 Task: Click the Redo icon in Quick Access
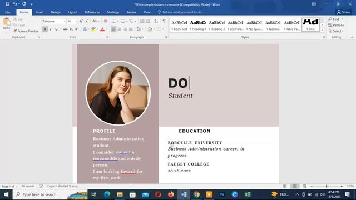(x=24, y=4)
